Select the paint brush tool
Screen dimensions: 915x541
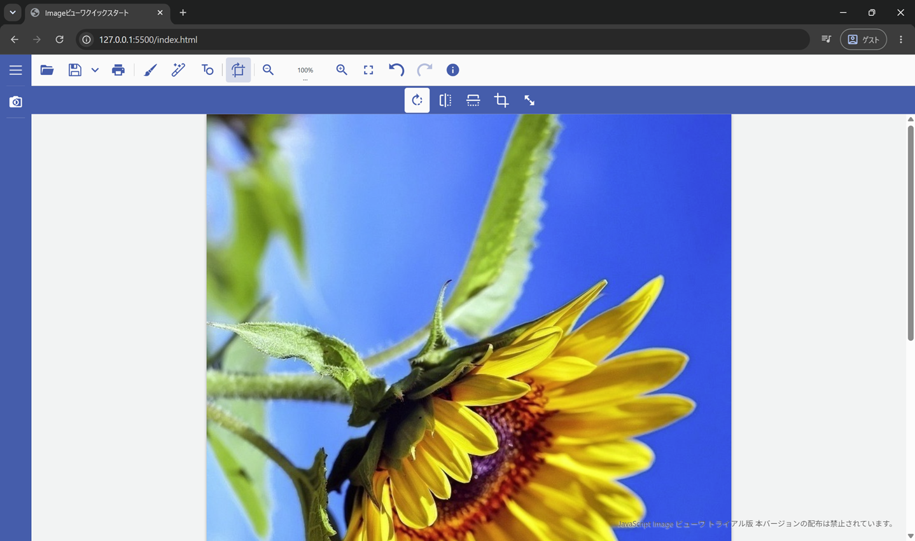coord(150,70)
